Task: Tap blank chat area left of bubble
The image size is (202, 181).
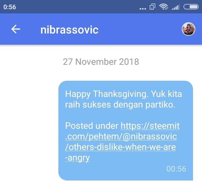Action: 29,128
